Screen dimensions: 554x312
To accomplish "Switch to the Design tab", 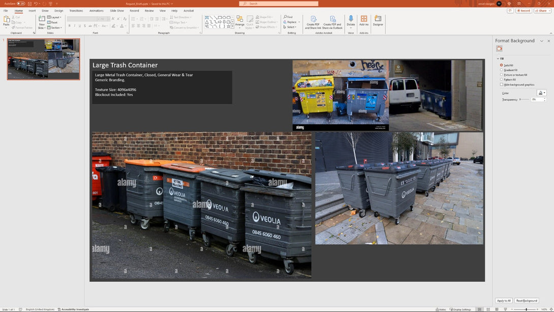I will click(58, 11).
